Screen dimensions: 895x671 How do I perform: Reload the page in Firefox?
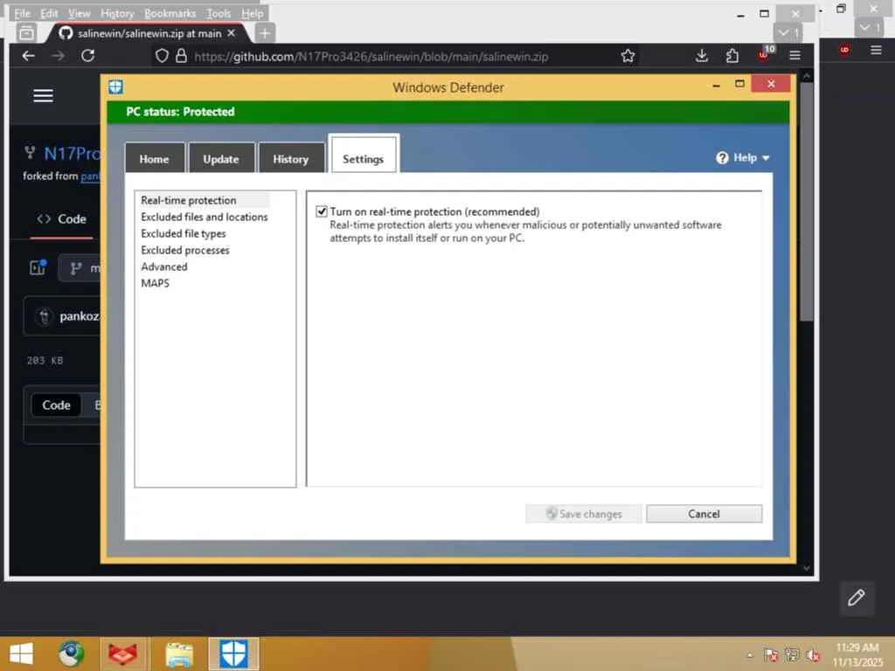coord(87,55)
